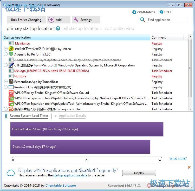
Task: Click the play arrow before Application Details
Action: (x=56, y=116)
